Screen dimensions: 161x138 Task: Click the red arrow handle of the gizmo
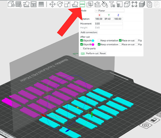(43, 115)
